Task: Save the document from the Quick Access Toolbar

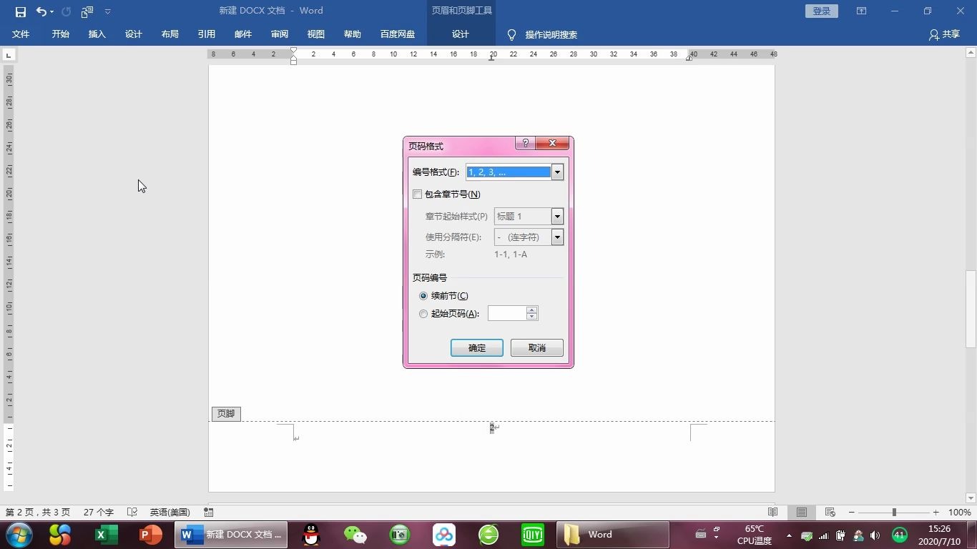Action: 19,11
